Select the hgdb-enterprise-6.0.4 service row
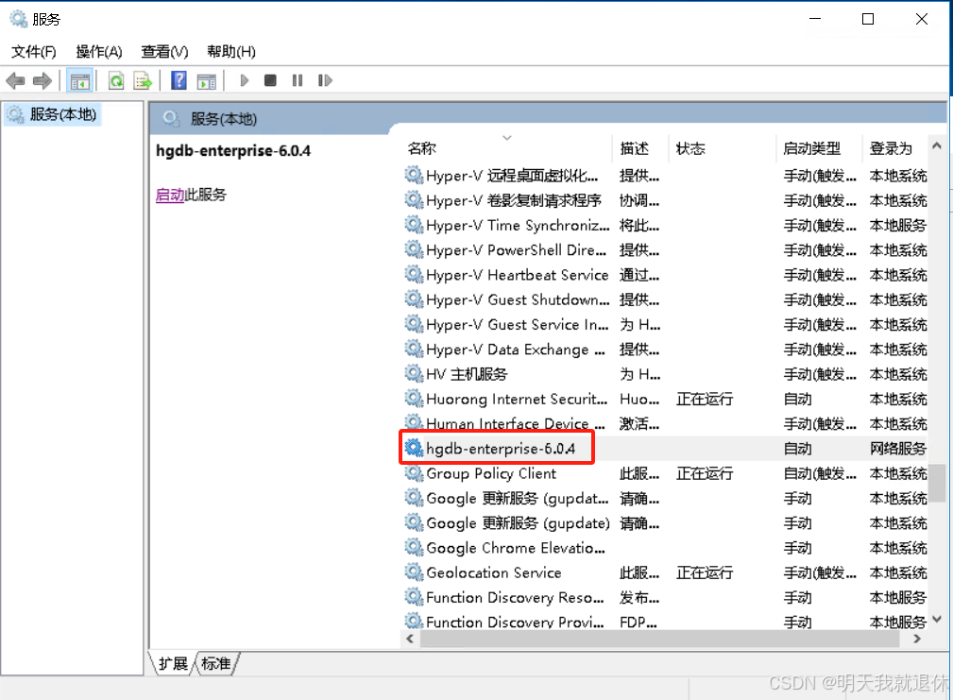953x700 pixels. click(x=664, y=448)
